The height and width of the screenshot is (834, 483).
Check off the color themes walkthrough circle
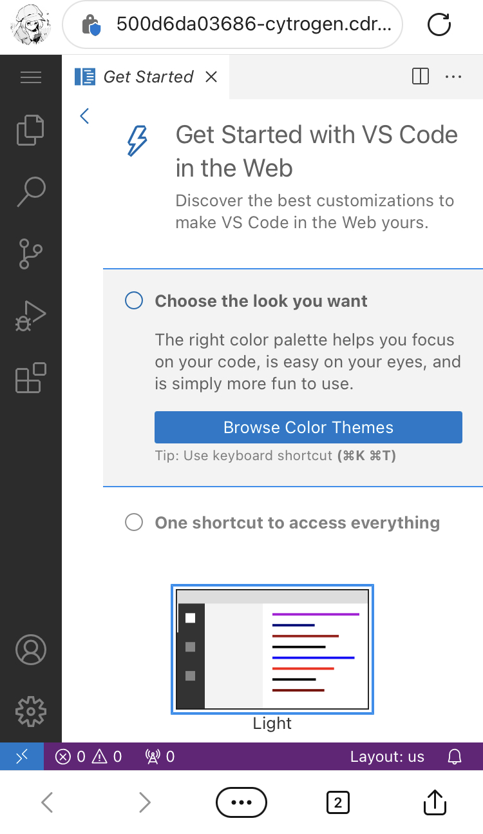[x=133, y=300]
